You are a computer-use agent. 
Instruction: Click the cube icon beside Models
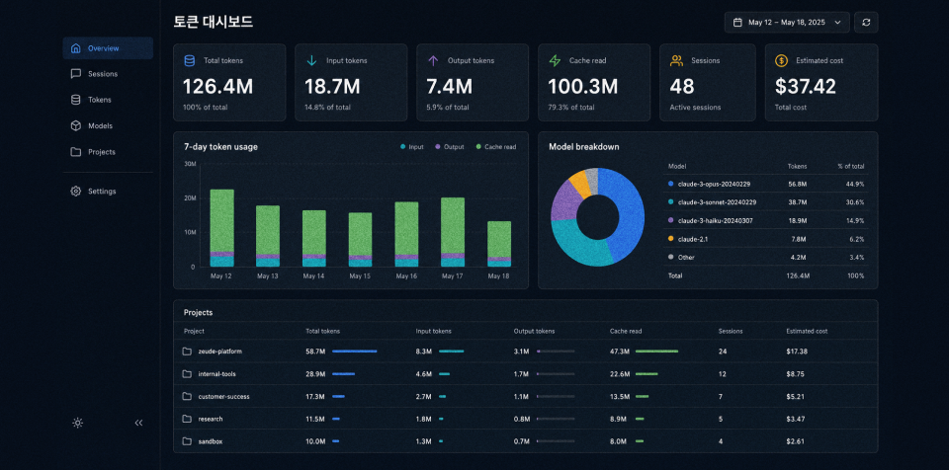point(76,125)
